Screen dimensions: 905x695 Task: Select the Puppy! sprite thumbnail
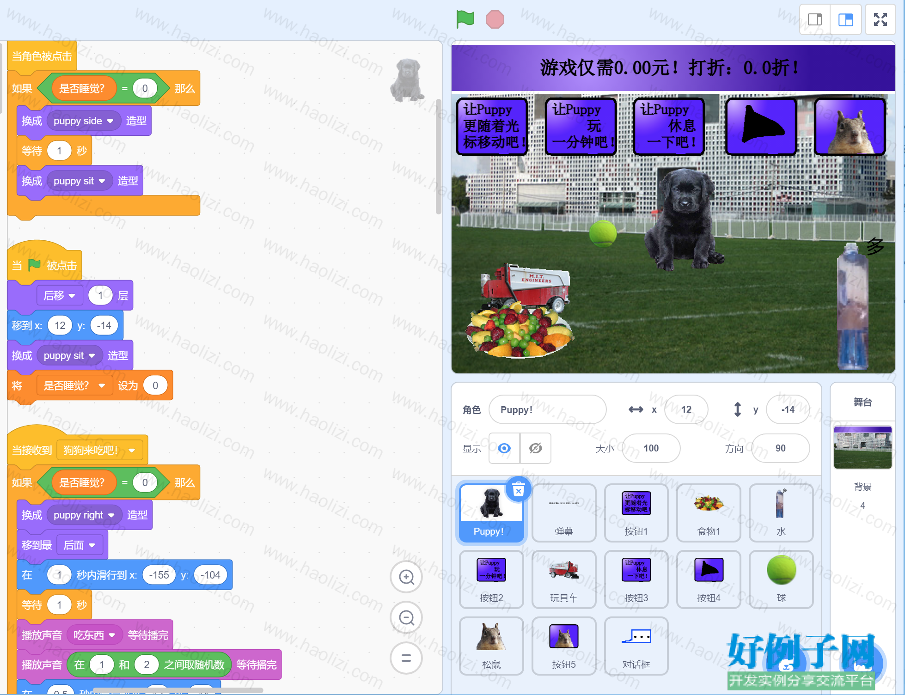tap(491, 513)
